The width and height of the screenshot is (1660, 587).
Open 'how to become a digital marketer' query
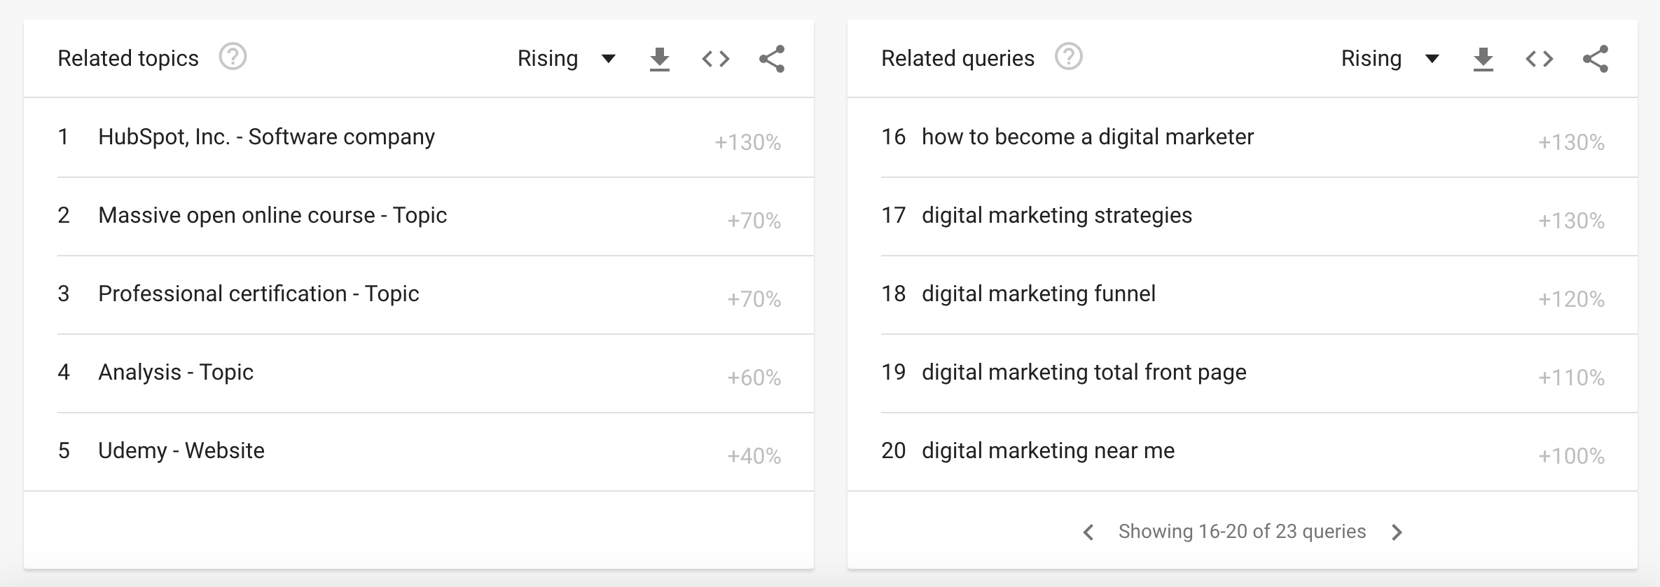coord(1087,137)
